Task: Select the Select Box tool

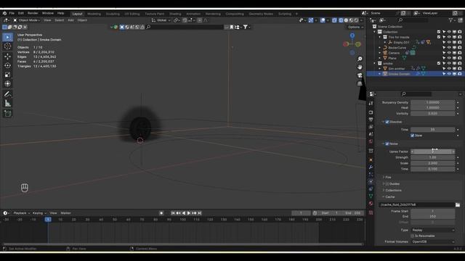Action: pyautogui.click(x=8, y=37)
